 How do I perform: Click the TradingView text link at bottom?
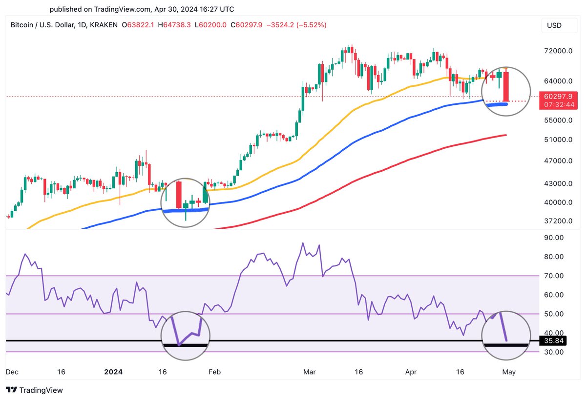click(x=42, y=390)
